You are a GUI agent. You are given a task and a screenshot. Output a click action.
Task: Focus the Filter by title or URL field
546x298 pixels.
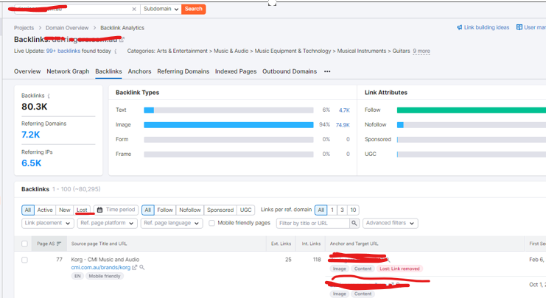click(312, 223)
